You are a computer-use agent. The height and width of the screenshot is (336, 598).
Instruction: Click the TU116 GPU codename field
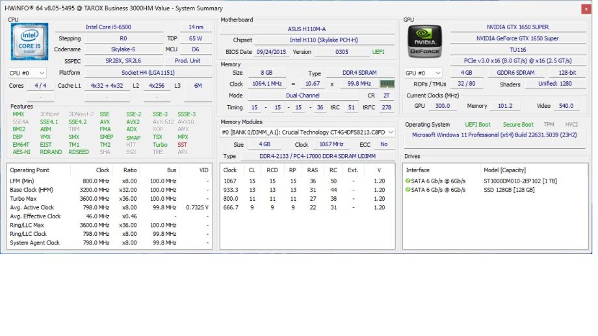(517, 50)
